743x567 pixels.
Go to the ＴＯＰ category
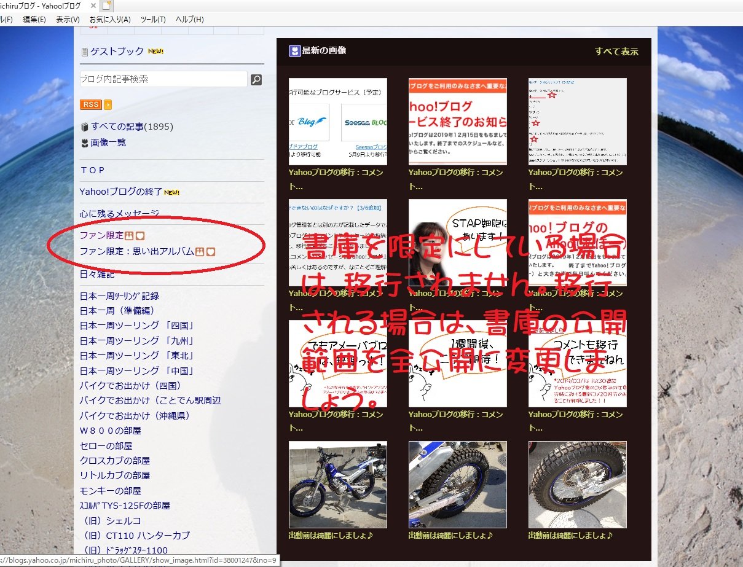(x=92, y=170)
